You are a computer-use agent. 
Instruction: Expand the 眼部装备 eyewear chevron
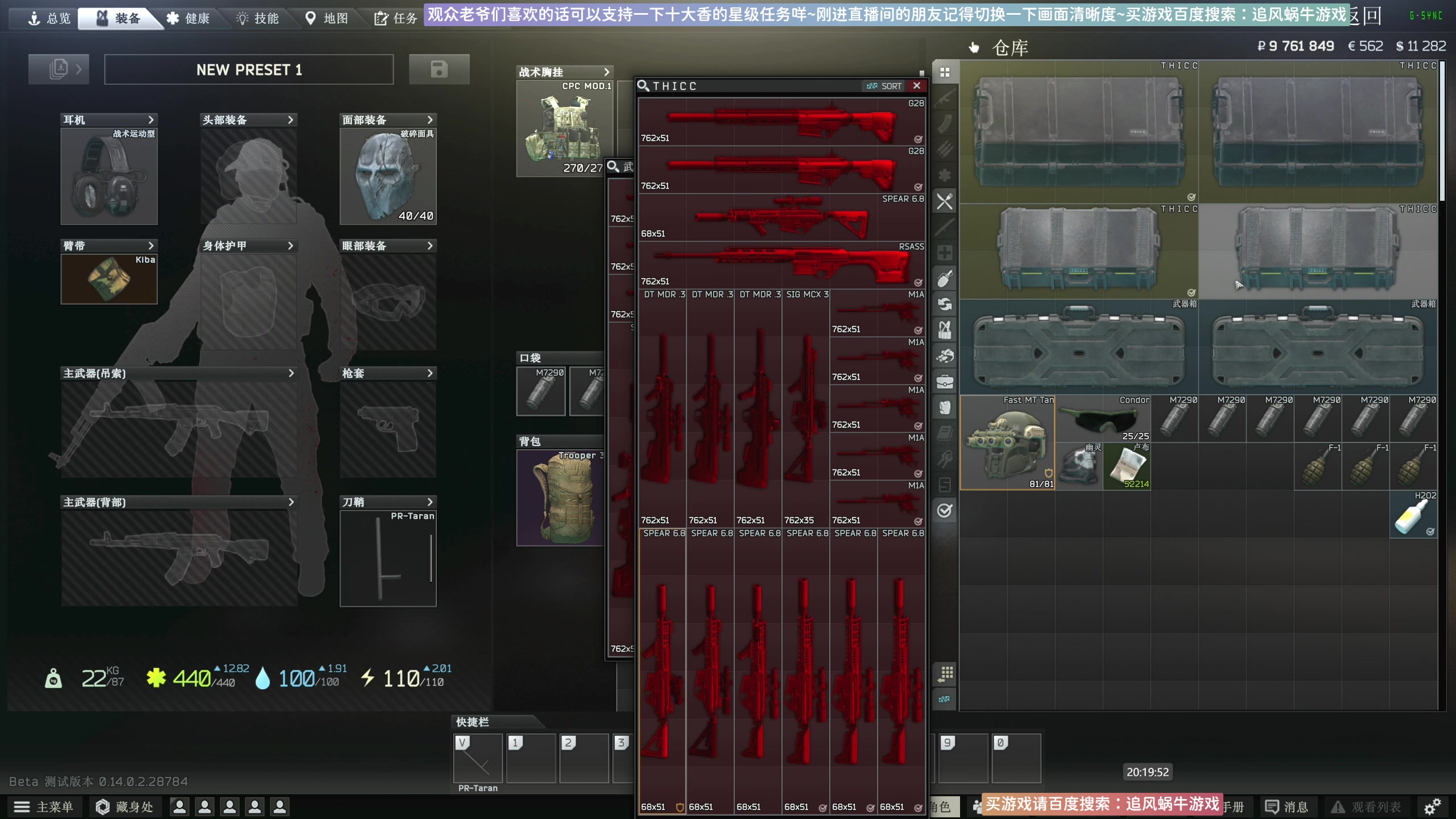[x=430, y=246]
